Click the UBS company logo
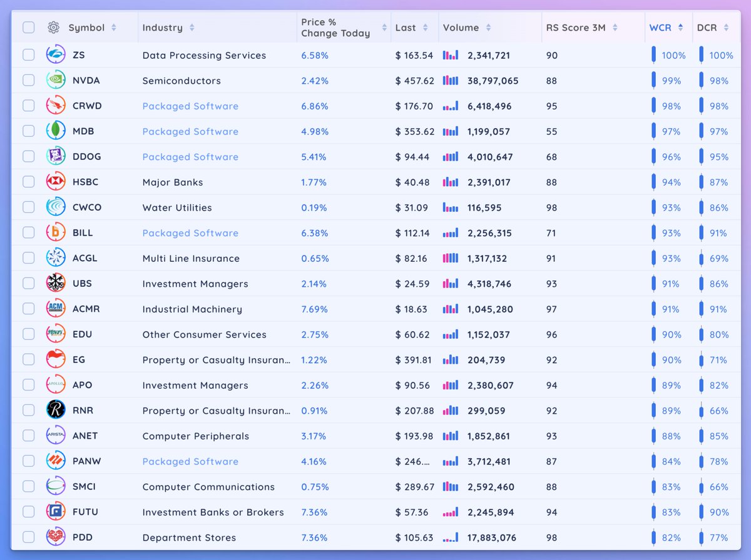This screenshot has height=560, width=751. click(56, 284)
